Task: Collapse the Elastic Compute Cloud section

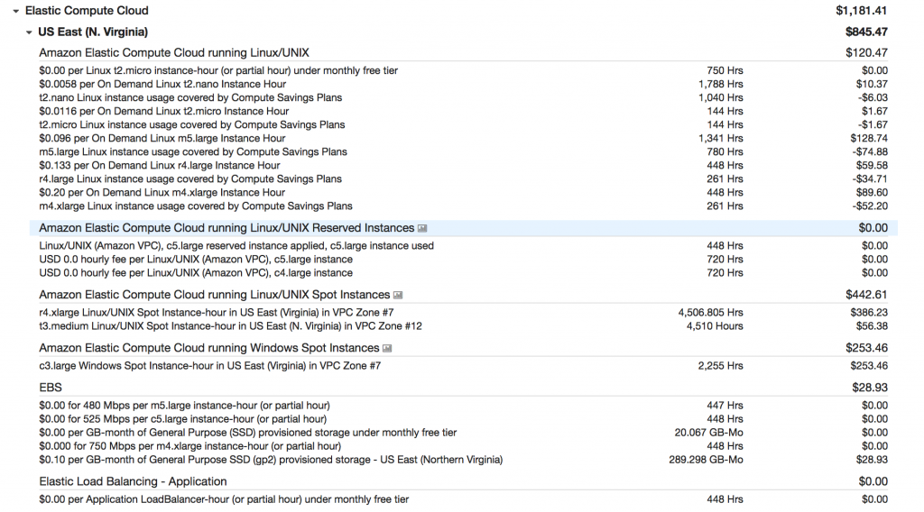Action: pyautogui.click(x=16, y=11)
